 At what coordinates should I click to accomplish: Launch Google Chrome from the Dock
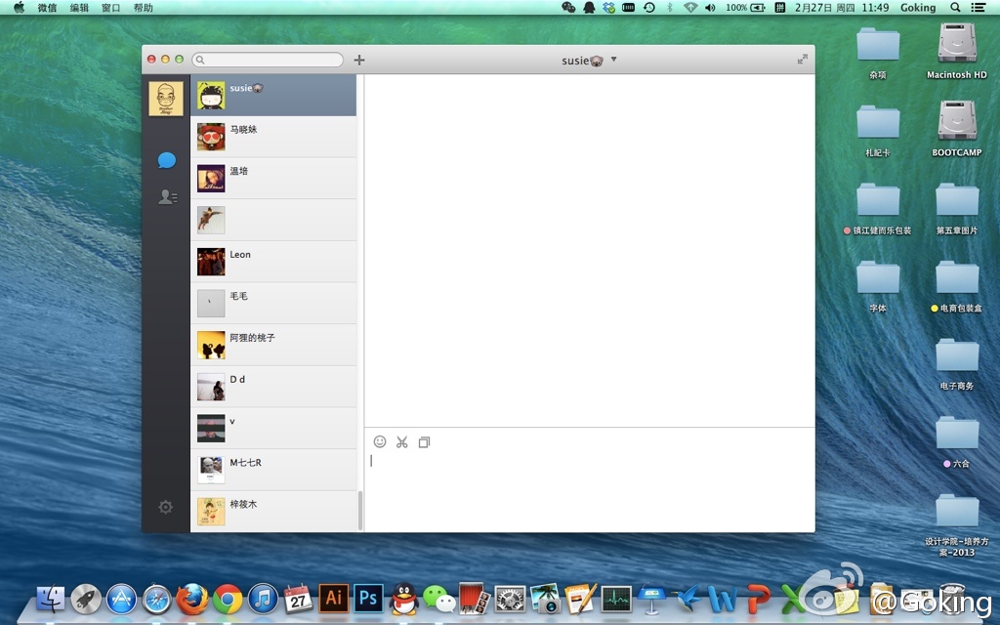(x=228, y=599)
